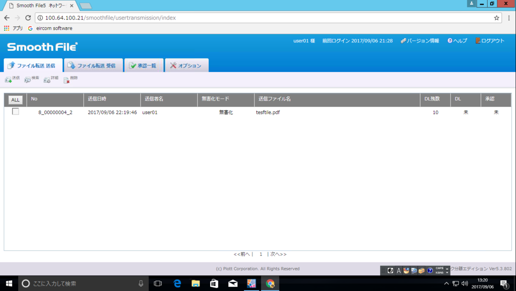Click the DL残数 column header
The height and width of the screenshot is (291, 516).
[x=435, y=100]
